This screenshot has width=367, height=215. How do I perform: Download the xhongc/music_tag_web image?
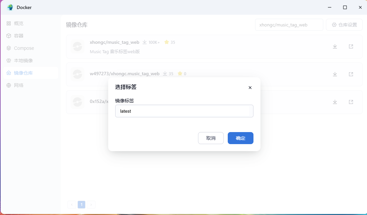click(335, 46)
